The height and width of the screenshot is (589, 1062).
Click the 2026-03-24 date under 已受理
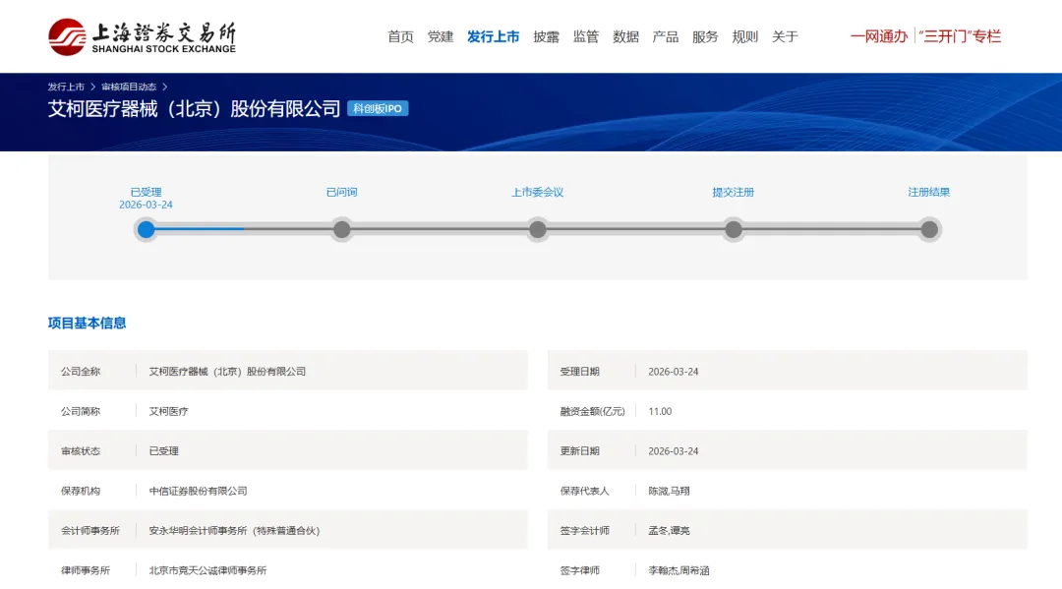pyautogui.click(x=147, y=205)
